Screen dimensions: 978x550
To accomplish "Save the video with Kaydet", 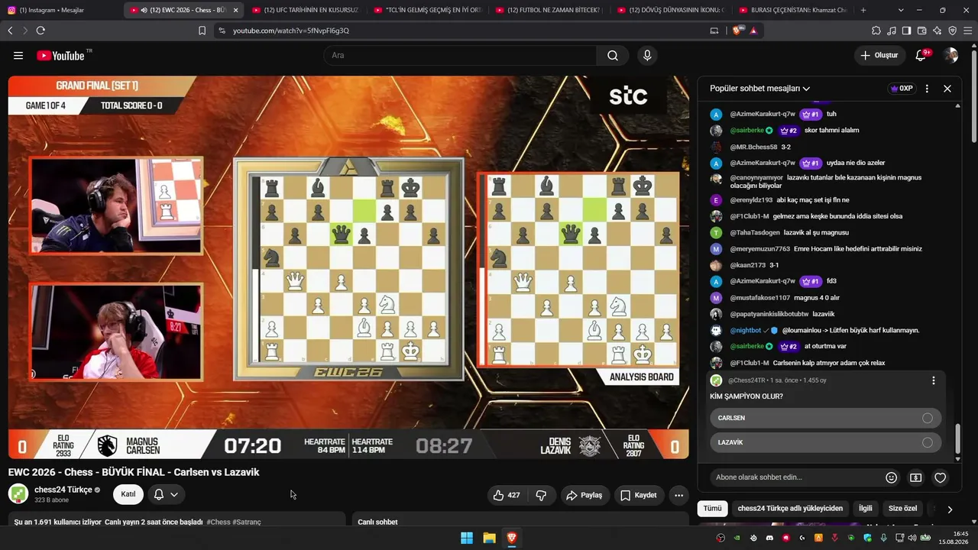I will coord(639,495).
